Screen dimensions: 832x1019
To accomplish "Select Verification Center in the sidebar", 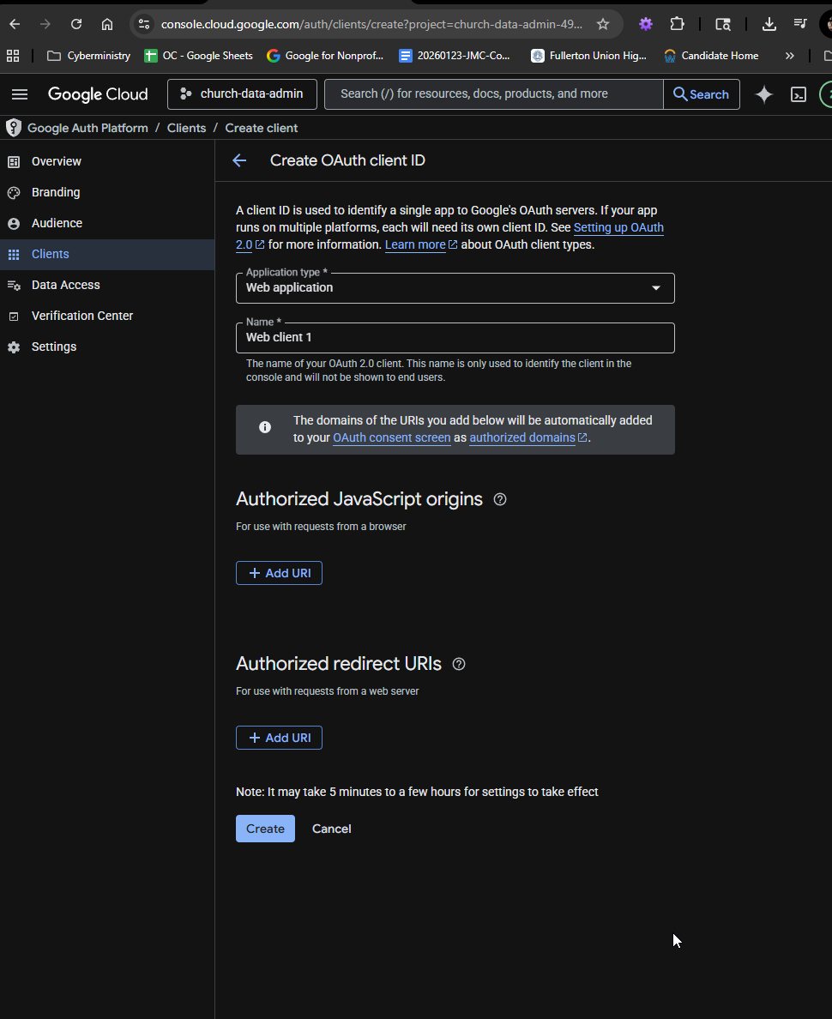I will click(82, 316).
